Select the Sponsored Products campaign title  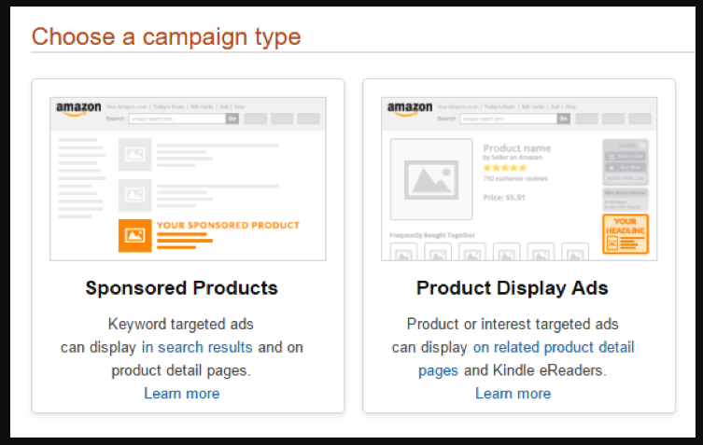pyautogui.click(x=181, y=287)
